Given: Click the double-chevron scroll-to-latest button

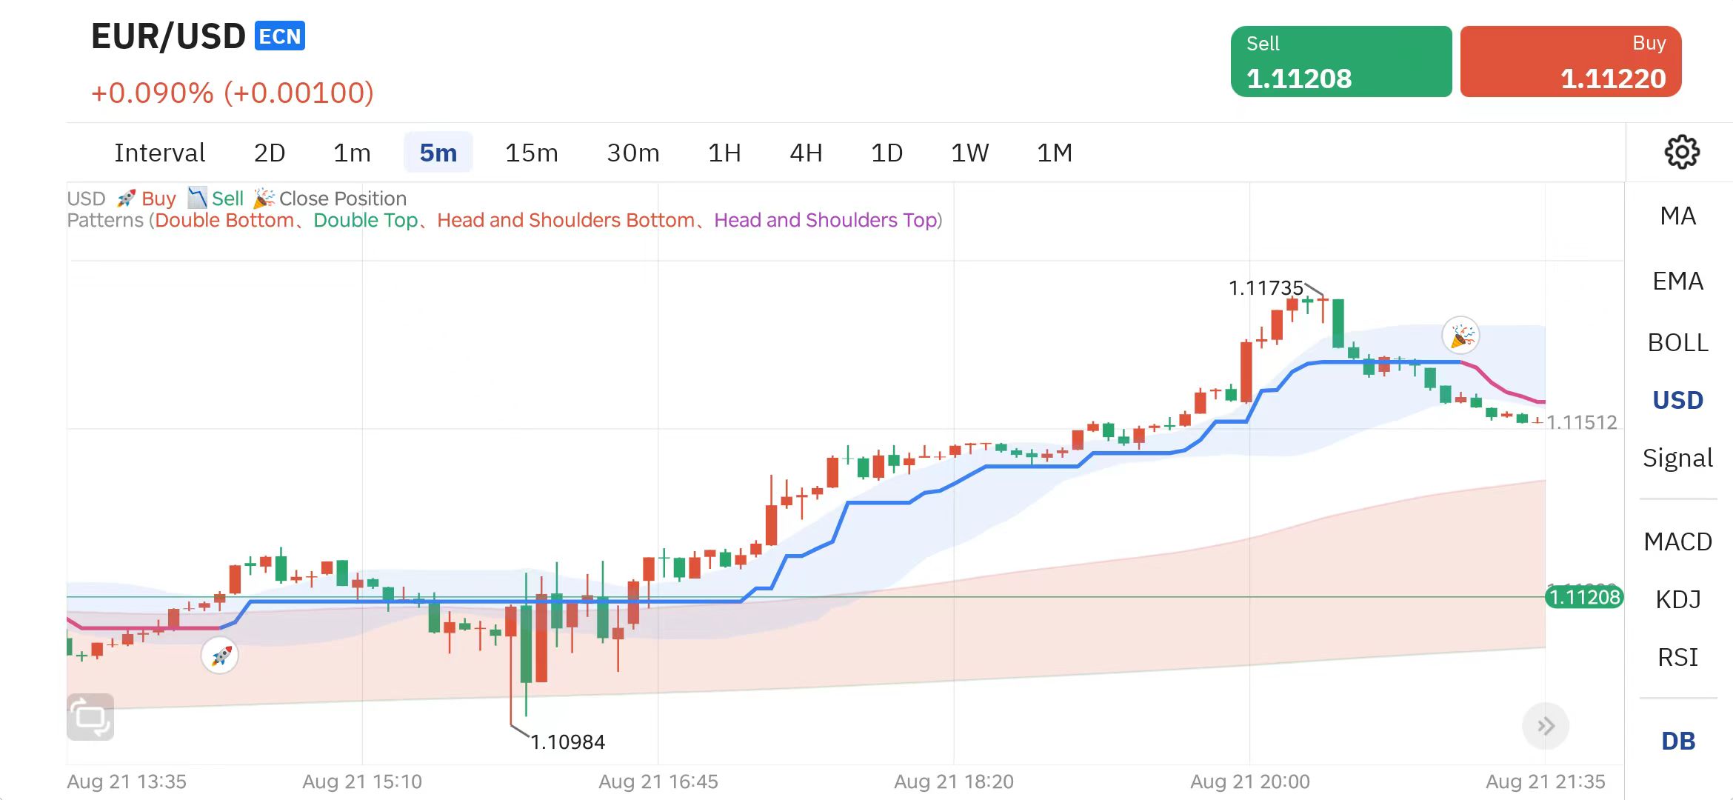Looking at the screenshot, I should [1545, 726].
